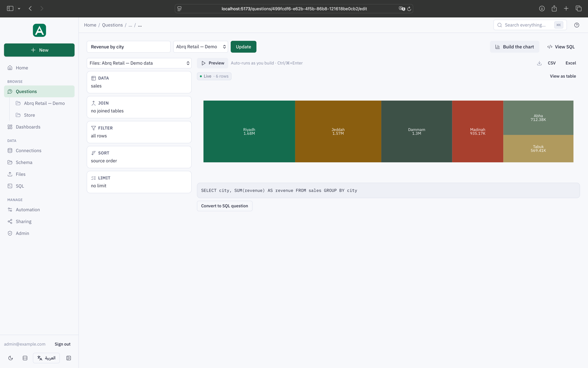Expand the SORT source order card
The height and width of the screenshot is (368, 588).
point(139,157)
